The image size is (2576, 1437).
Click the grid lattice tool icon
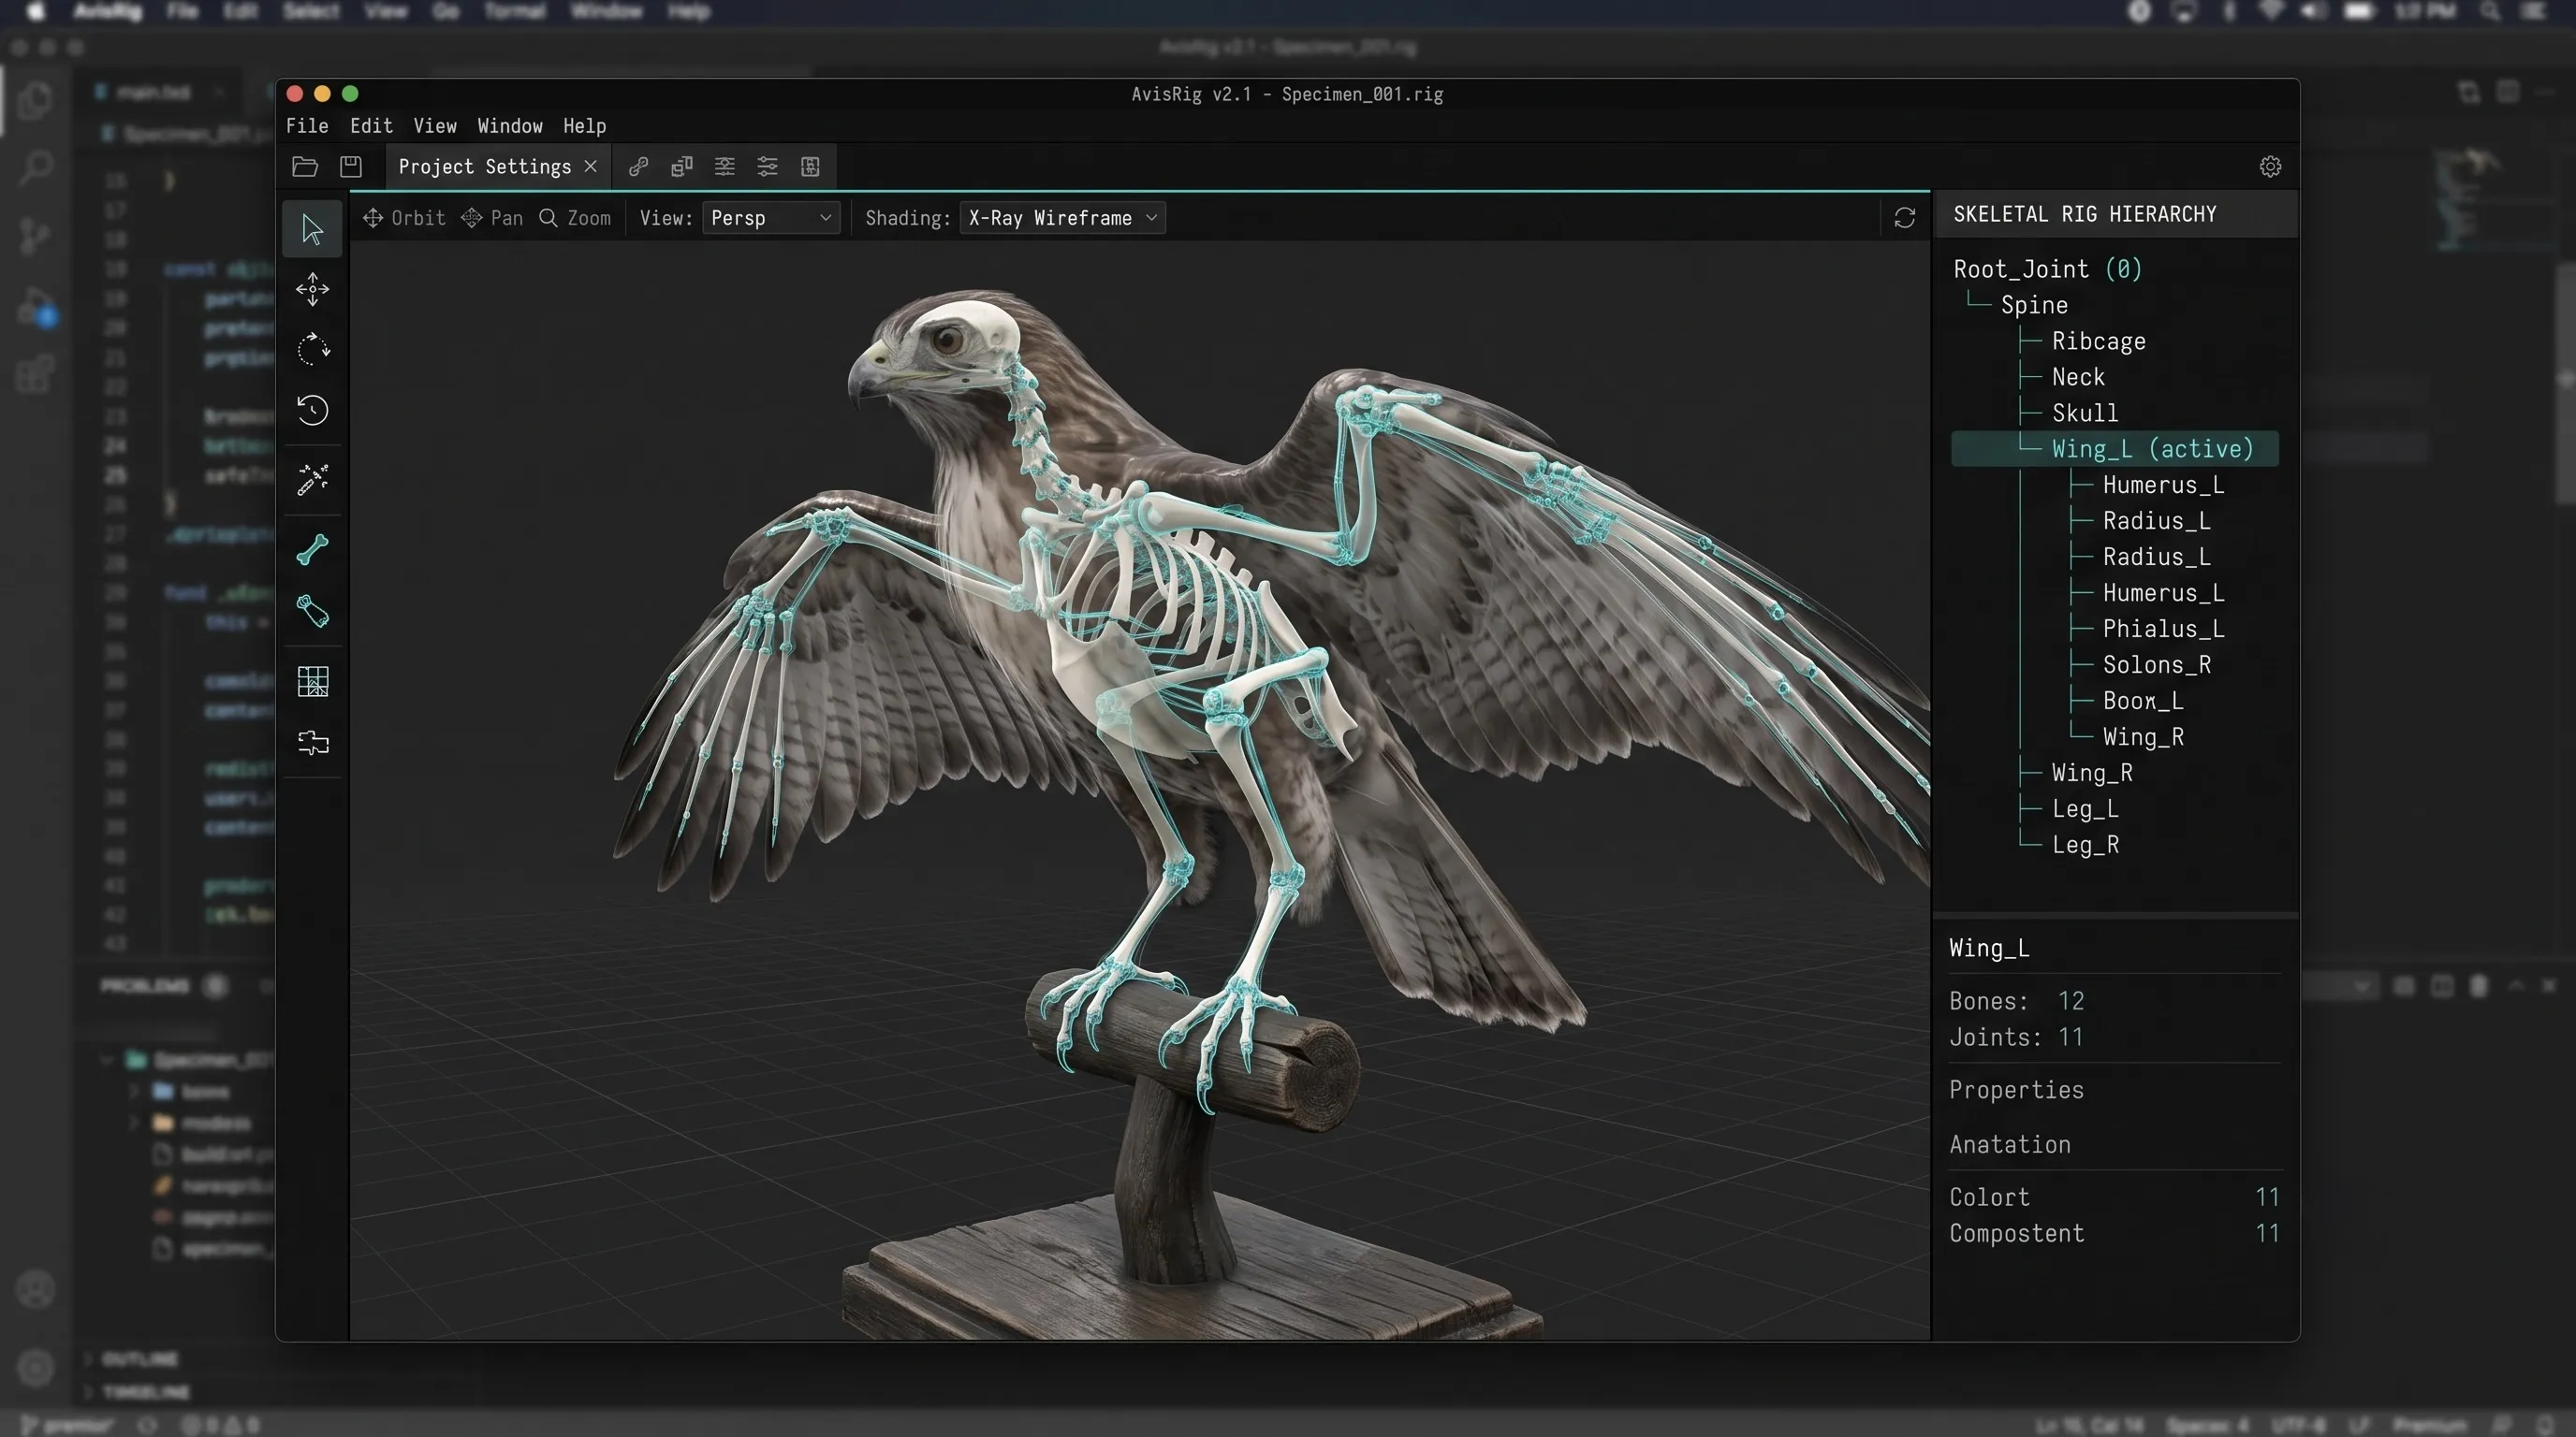pos(312,681)
